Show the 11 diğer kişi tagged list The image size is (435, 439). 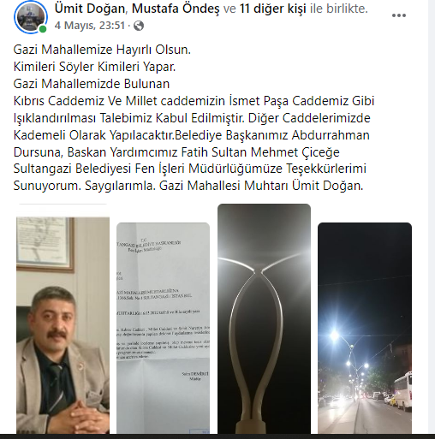point(273,9)
